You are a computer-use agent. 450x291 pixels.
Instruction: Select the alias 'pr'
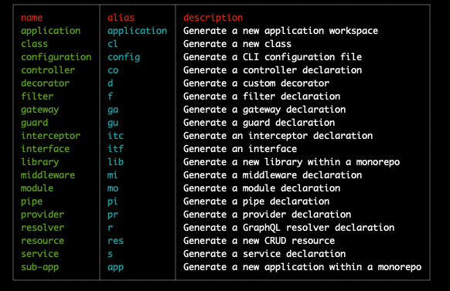coord(113,215)
